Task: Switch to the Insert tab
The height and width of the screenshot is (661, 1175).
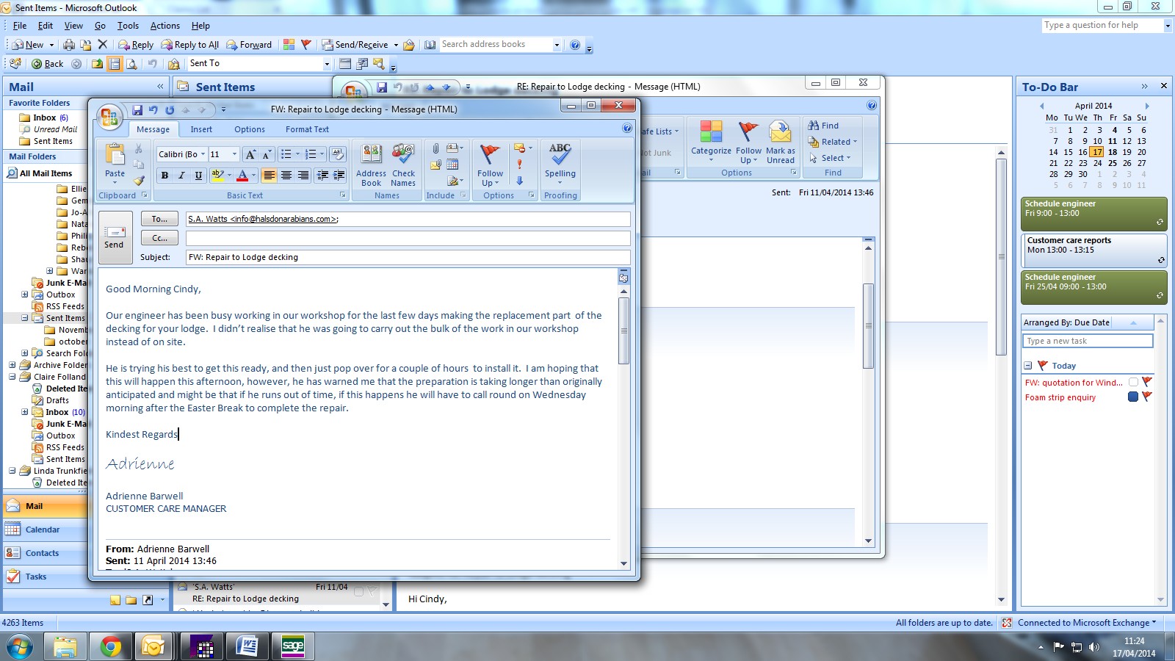Action: (201, 129)
